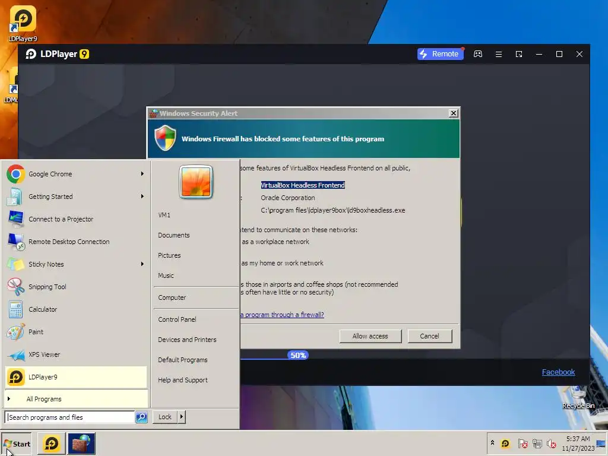
Task: Open the Recycle Bin desktop icon
Action: point(578,397)
